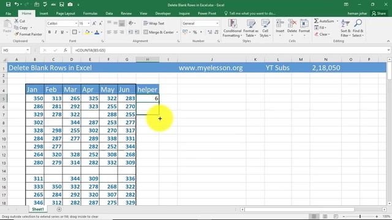Click the Decrease Decimal icon
The image size is (392, 220).
(x=216, y=32)
